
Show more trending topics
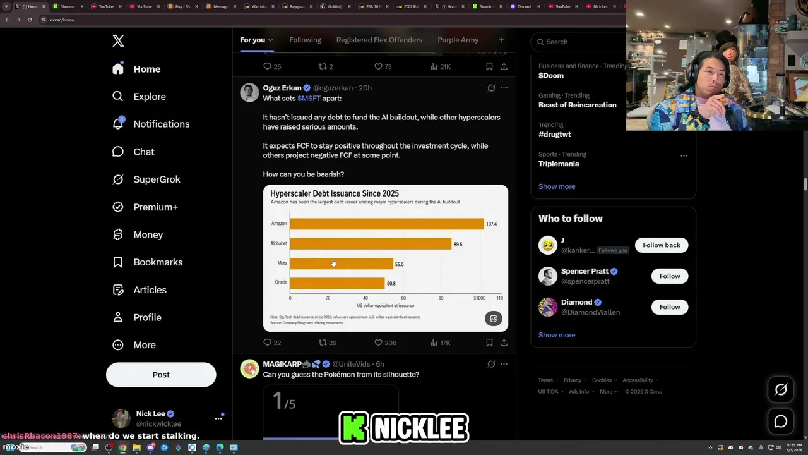coord(557,186)
